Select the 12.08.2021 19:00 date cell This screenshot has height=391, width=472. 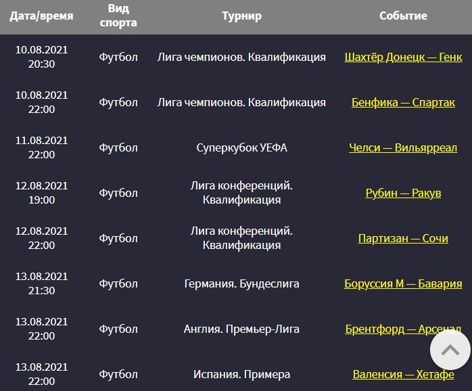(x=41, y=193)
